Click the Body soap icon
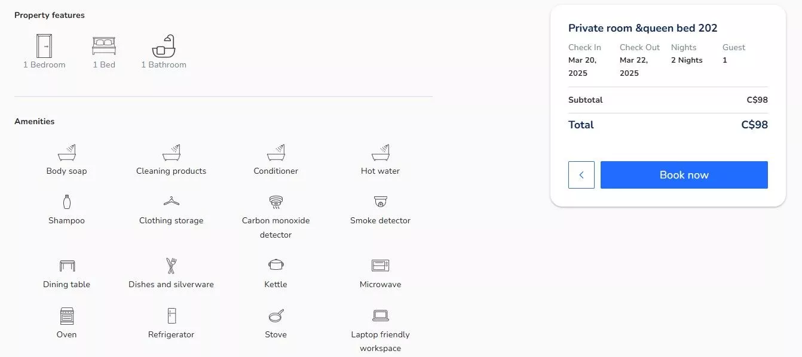Viewport: 802px width, 357px height. pyautogui.click(x=67, y=153)
